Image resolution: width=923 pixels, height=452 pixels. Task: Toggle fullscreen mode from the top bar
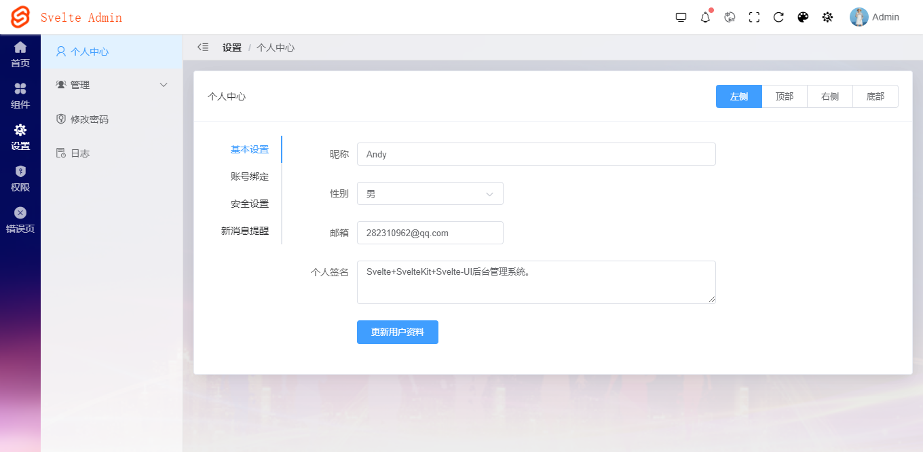click(x=754, y=17)
